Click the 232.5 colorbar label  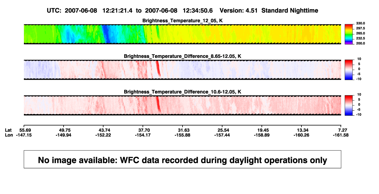360,38
